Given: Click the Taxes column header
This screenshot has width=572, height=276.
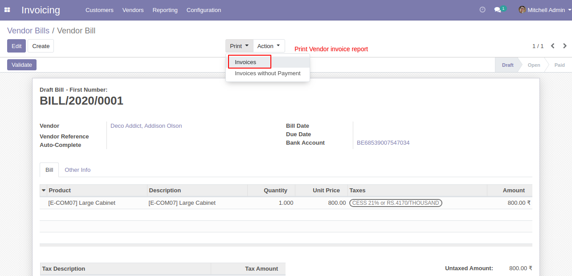Looking at the screenshot, I should coord(417,190).
